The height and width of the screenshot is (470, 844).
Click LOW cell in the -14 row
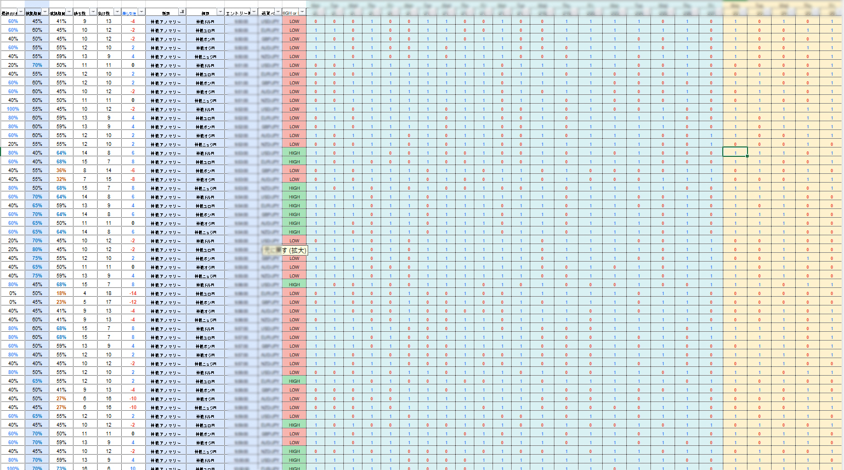294,293
